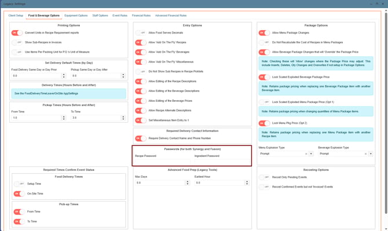Click 'See the FoodDeliveryTimeLeave/OnSite AppSettings' note
This screenshot has height=231, width=388.
[x=68, y=93]
